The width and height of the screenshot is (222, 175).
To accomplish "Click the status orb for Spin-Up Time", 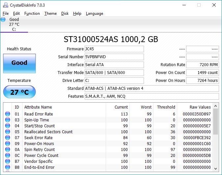I will click(8, 120).
